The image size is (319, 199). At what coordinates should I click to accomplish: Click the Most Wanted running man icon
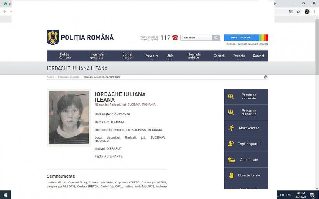[x=231, y=128]
